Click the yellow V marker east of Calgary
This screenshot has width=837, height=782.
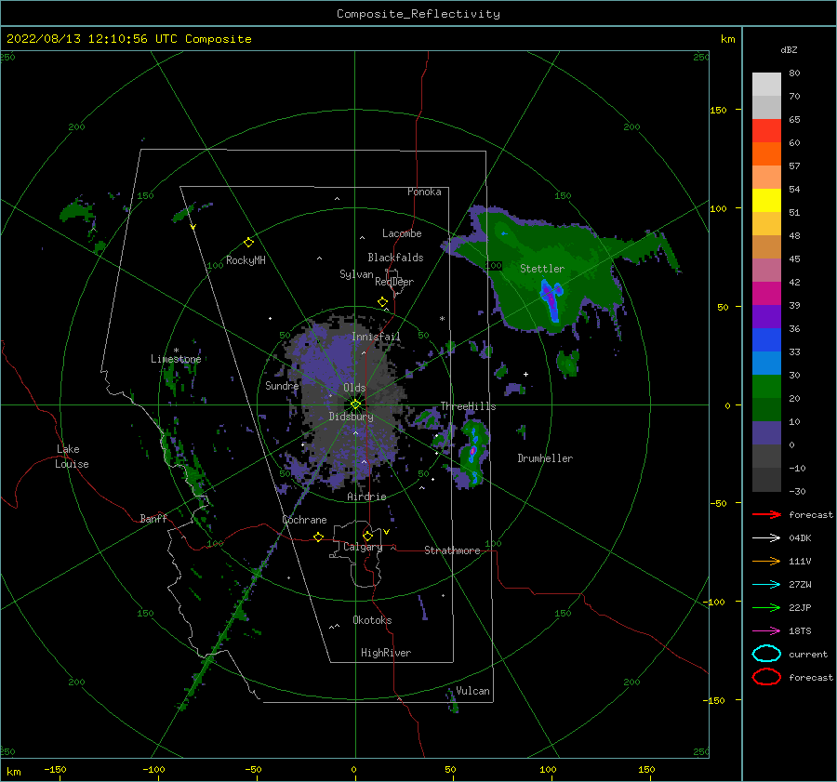point(387,532)
